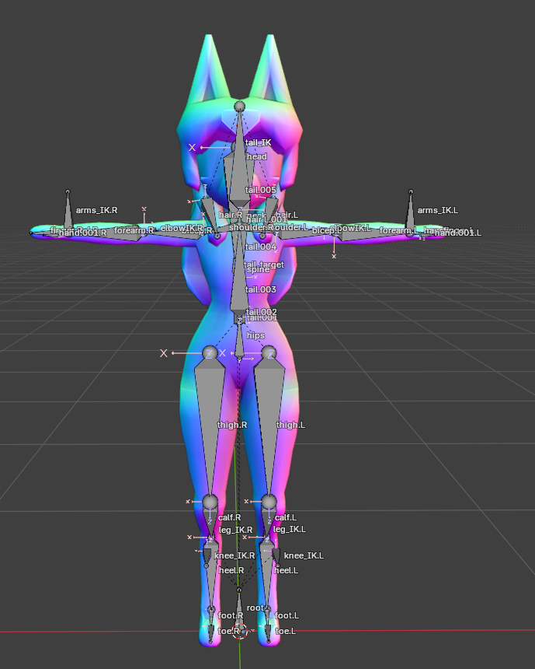Screen dimensions: 535x669
Task: Click the knee_IK.L pole target bone
Action: [276, 555]
